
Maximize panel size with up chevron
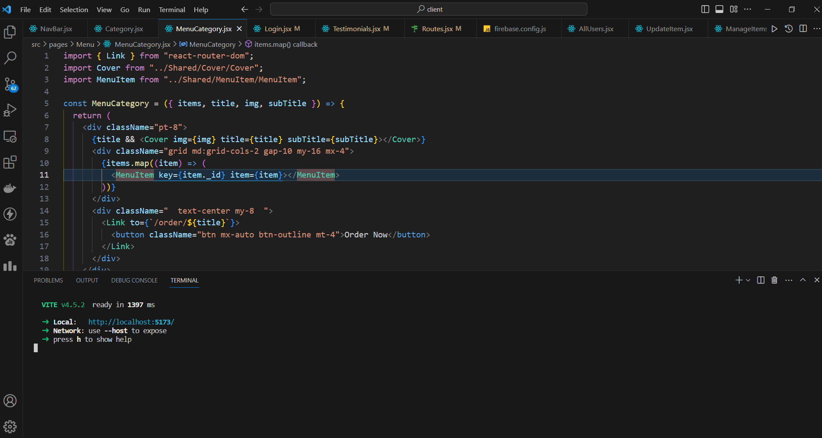pyautogui.click(x=803, y=280)
